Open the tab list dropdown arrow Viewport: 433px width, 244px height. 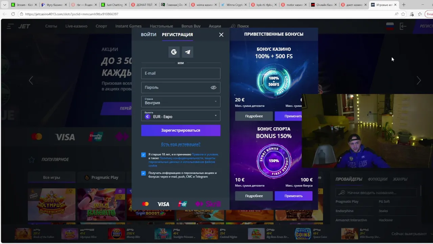tap(4, 5)
